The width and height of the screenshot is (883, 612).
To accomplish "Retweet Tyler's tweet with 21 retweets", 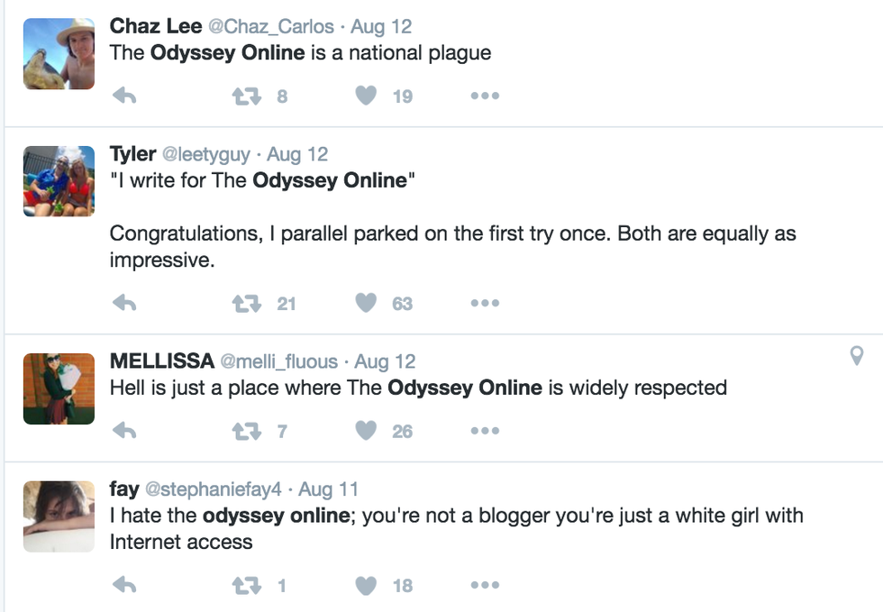I will [x=247, y=303].
